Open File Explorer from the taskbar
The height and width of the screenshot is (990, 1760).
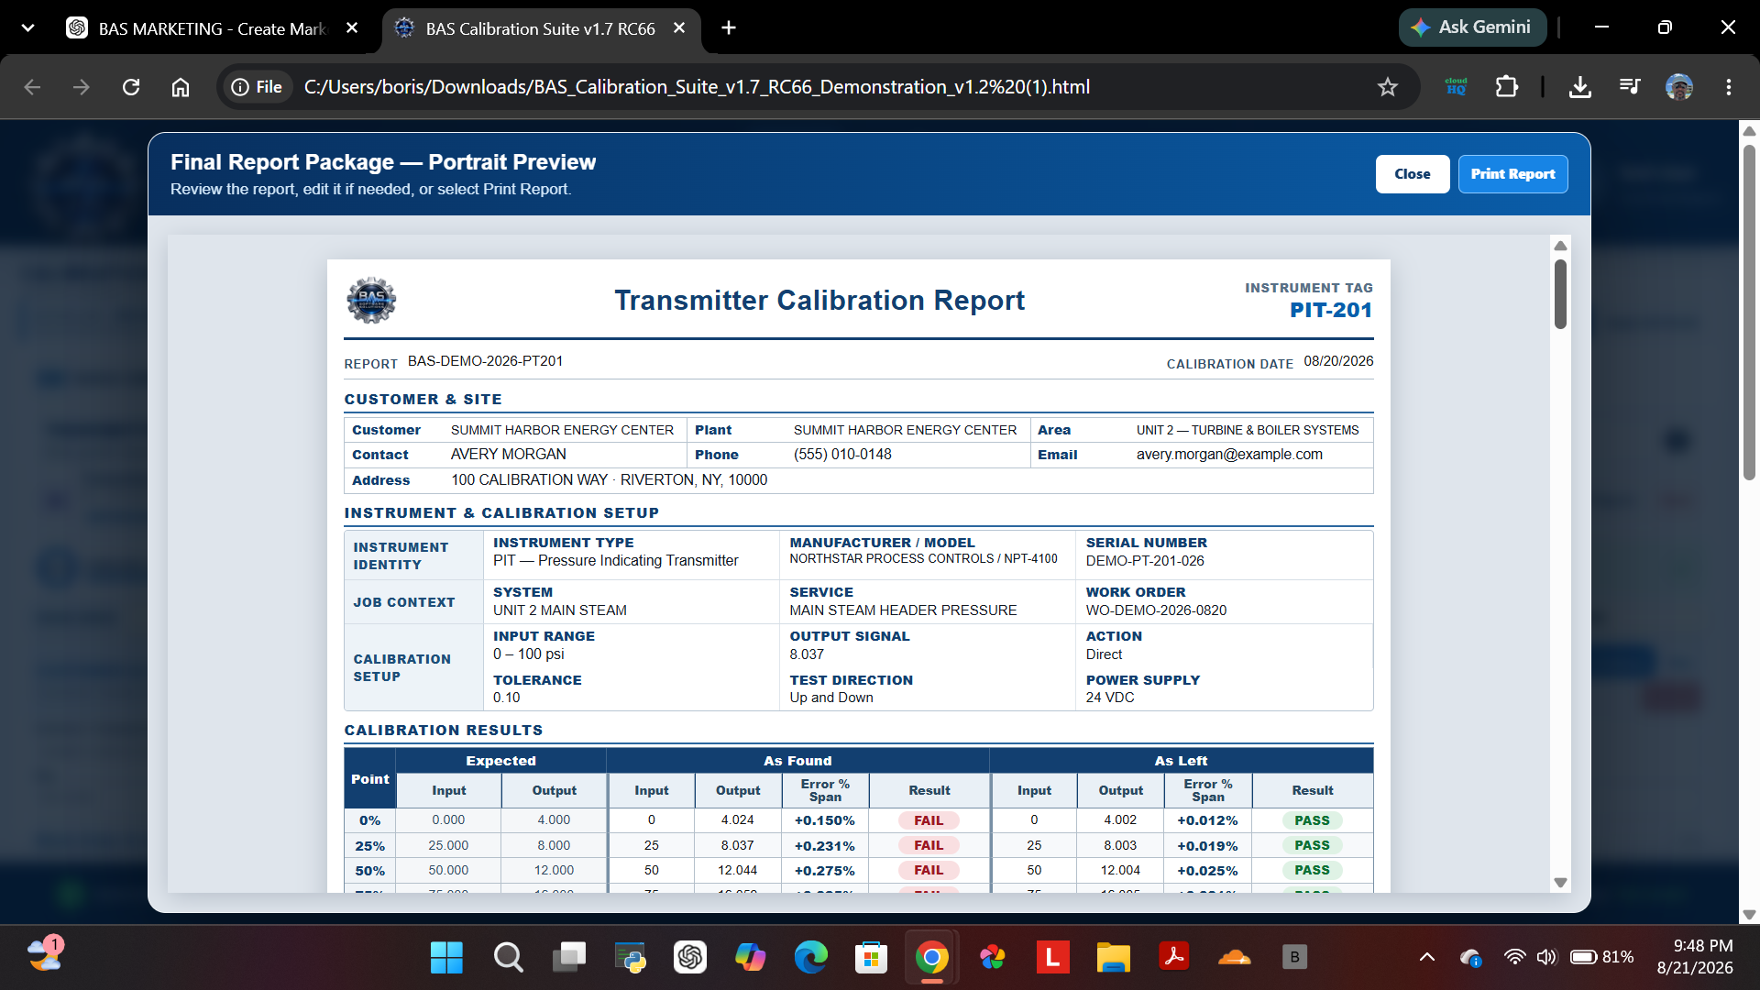1114,958
